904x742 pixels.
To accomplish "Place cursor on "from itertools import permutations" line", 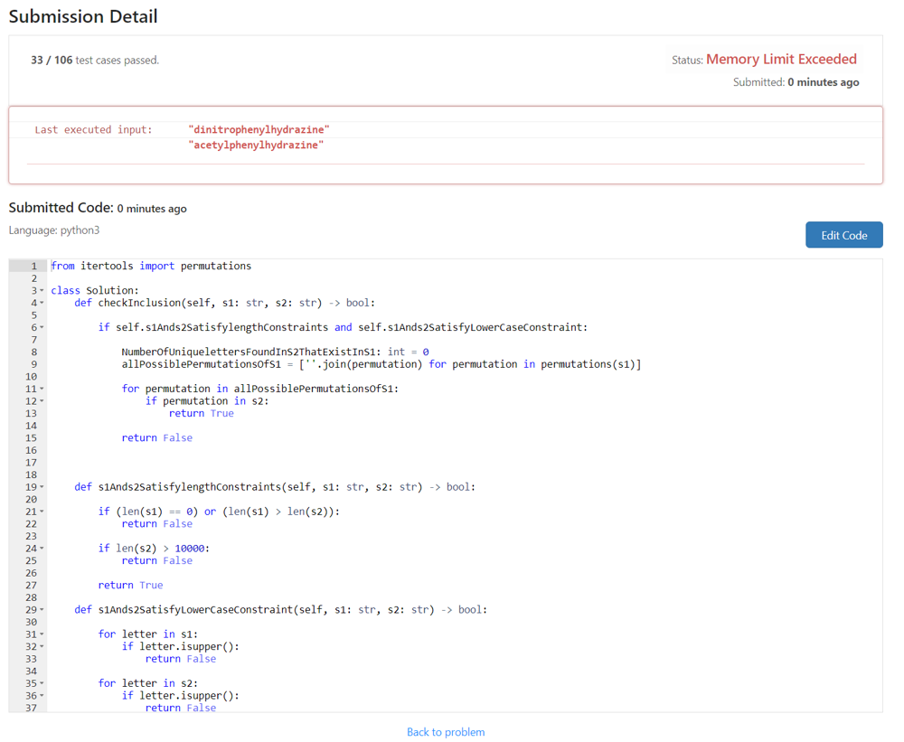I will click(151, 266).
